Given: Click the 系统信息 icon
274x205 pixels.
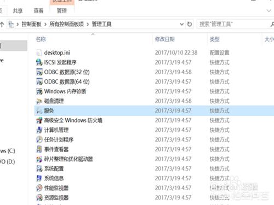Looking at the screenshot, I should click(x=39, y=178).
